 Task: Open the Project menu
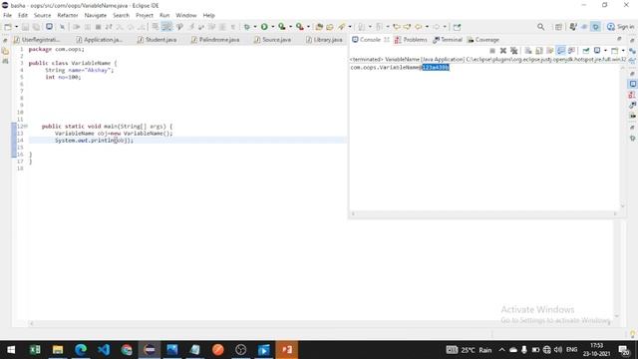click(x=145, y=15)
